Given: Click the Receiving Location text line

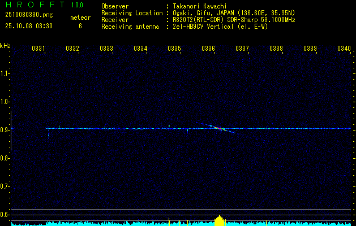Looking at the screenshot, I should [x=198, y=13].
